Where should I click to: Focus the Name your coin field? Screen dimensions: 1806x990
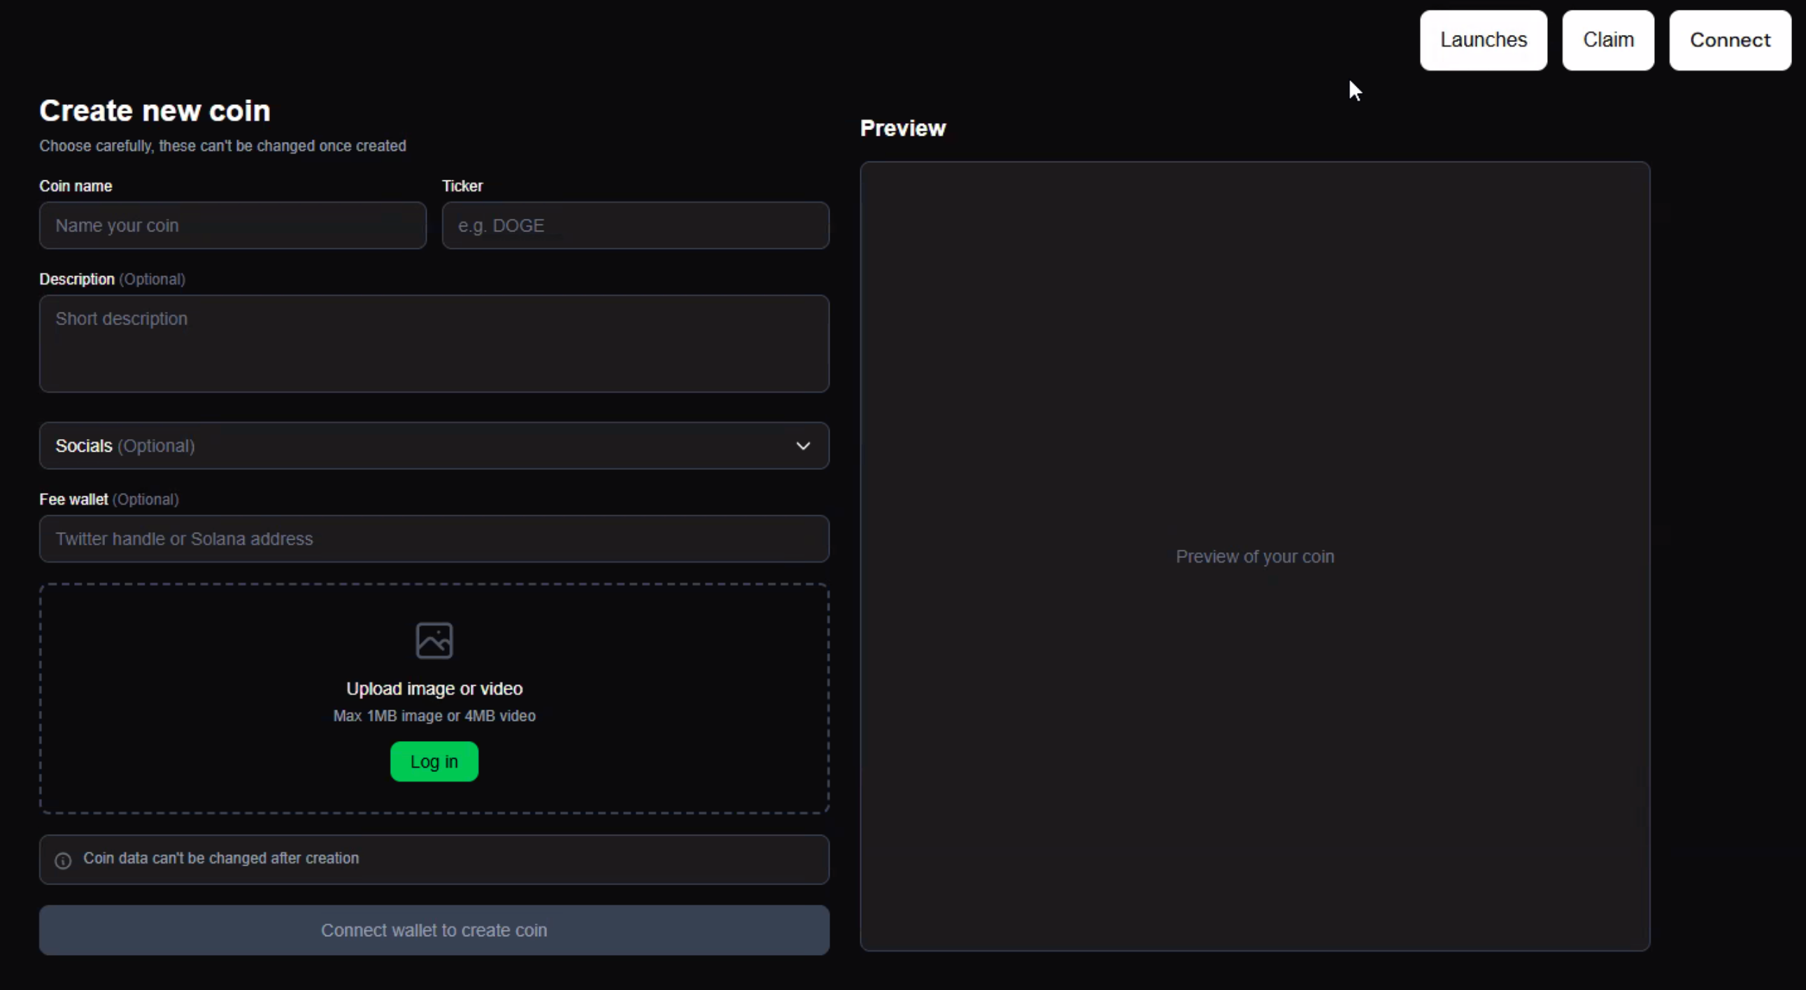[232, 226]
